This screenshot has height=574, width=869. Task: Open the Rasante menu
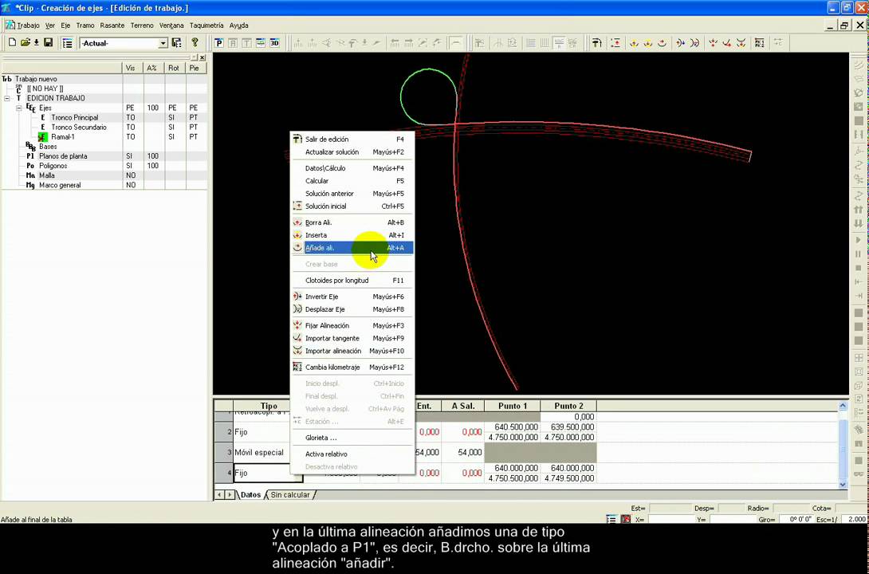click(112, 26)
